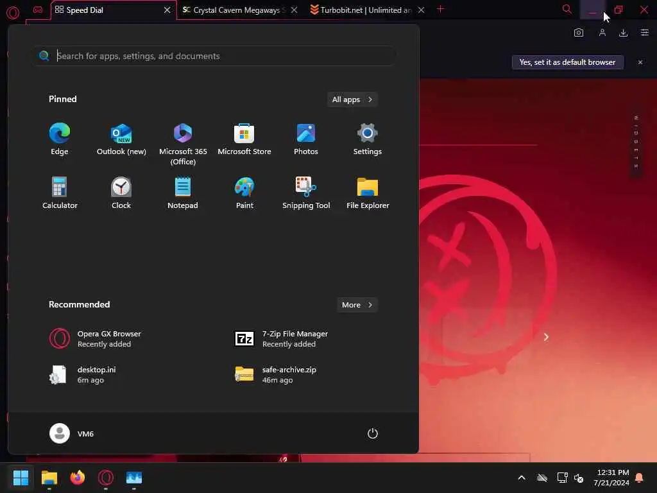Click the network tray icon
The width and height of the screenshot is (657, 493).
(562, 478)
